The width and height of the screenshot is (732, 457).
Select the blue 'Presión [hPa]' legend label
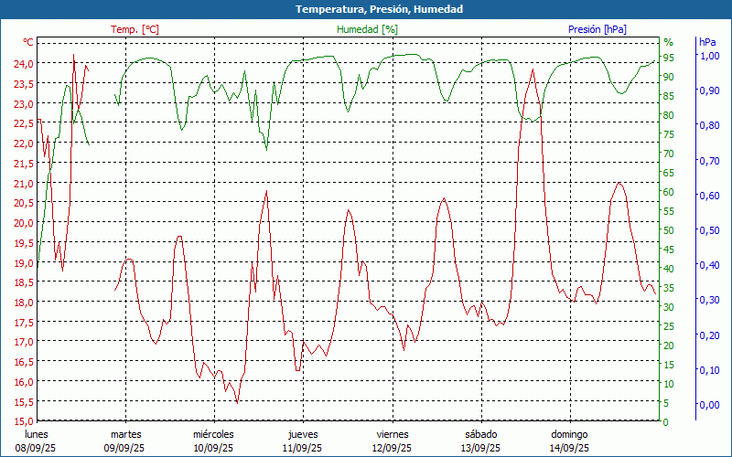[x=597, y=29]
